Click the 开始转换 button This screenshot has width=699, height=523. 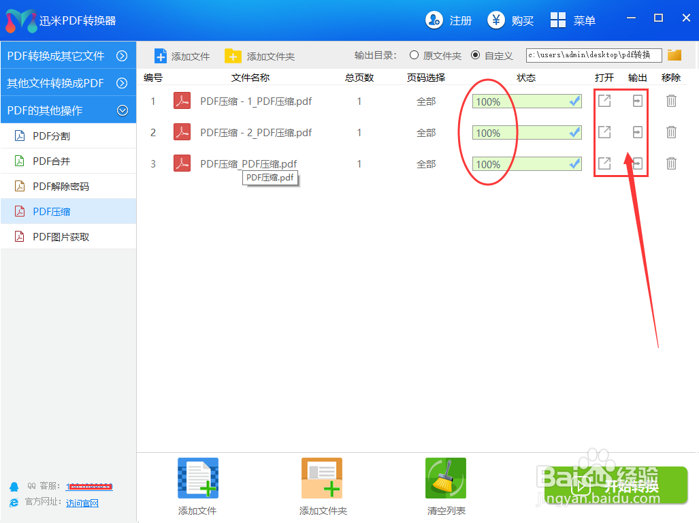[616, 485]
